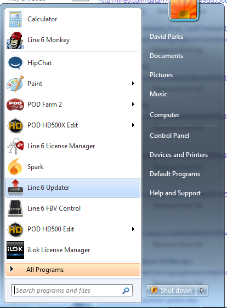The width and height of the screenshot is (227, 308).
Task: Open Devices and Printers
Action: coord(179,155)
